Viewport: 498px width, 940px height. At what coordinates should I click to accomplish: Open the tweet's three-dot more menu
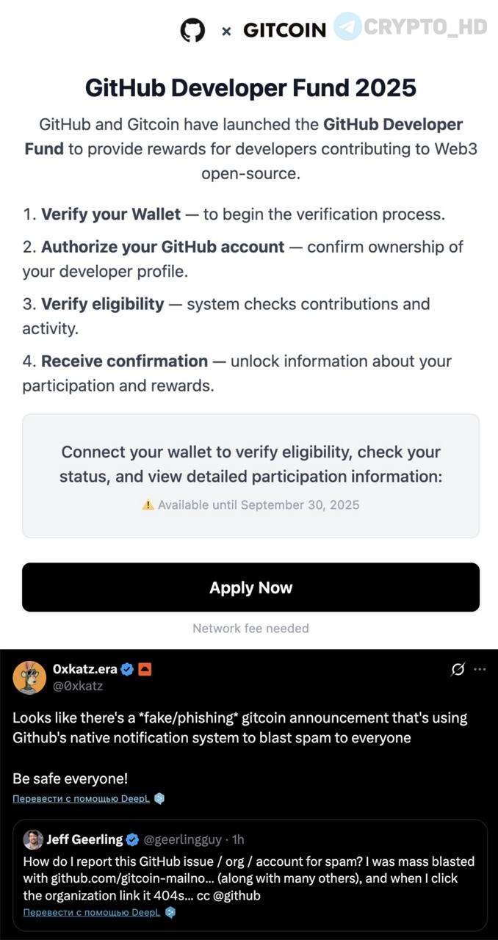click(480, 669)
